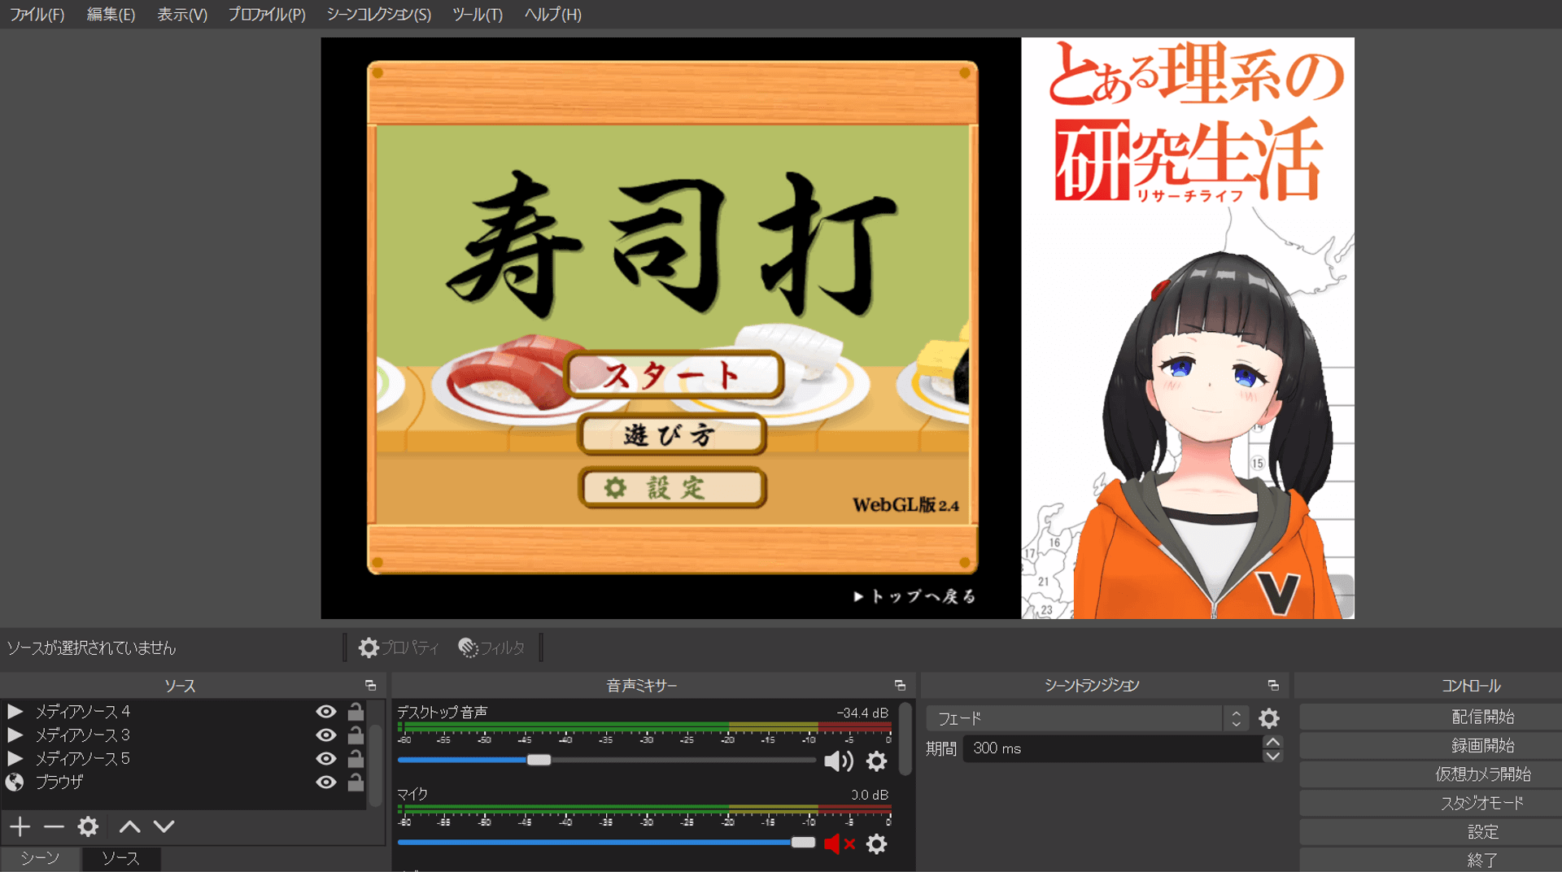The width and height of the screenshot is (1562, 872).
Task: Click the globe icon of ブラウザ source
Action: pyautogui.click(x=15, y=783)
